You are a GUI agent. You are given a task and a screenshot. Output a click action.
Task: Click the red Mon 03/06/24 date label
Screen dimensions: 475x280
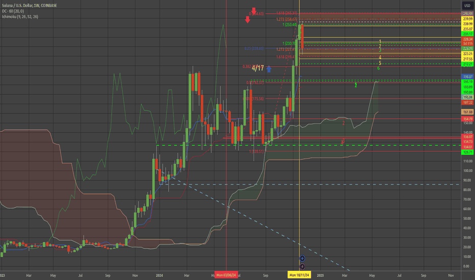click(226, 275)
